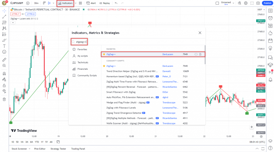
Task: Collapse indicator legend chevron under ZigZag++
Action: 12,23
